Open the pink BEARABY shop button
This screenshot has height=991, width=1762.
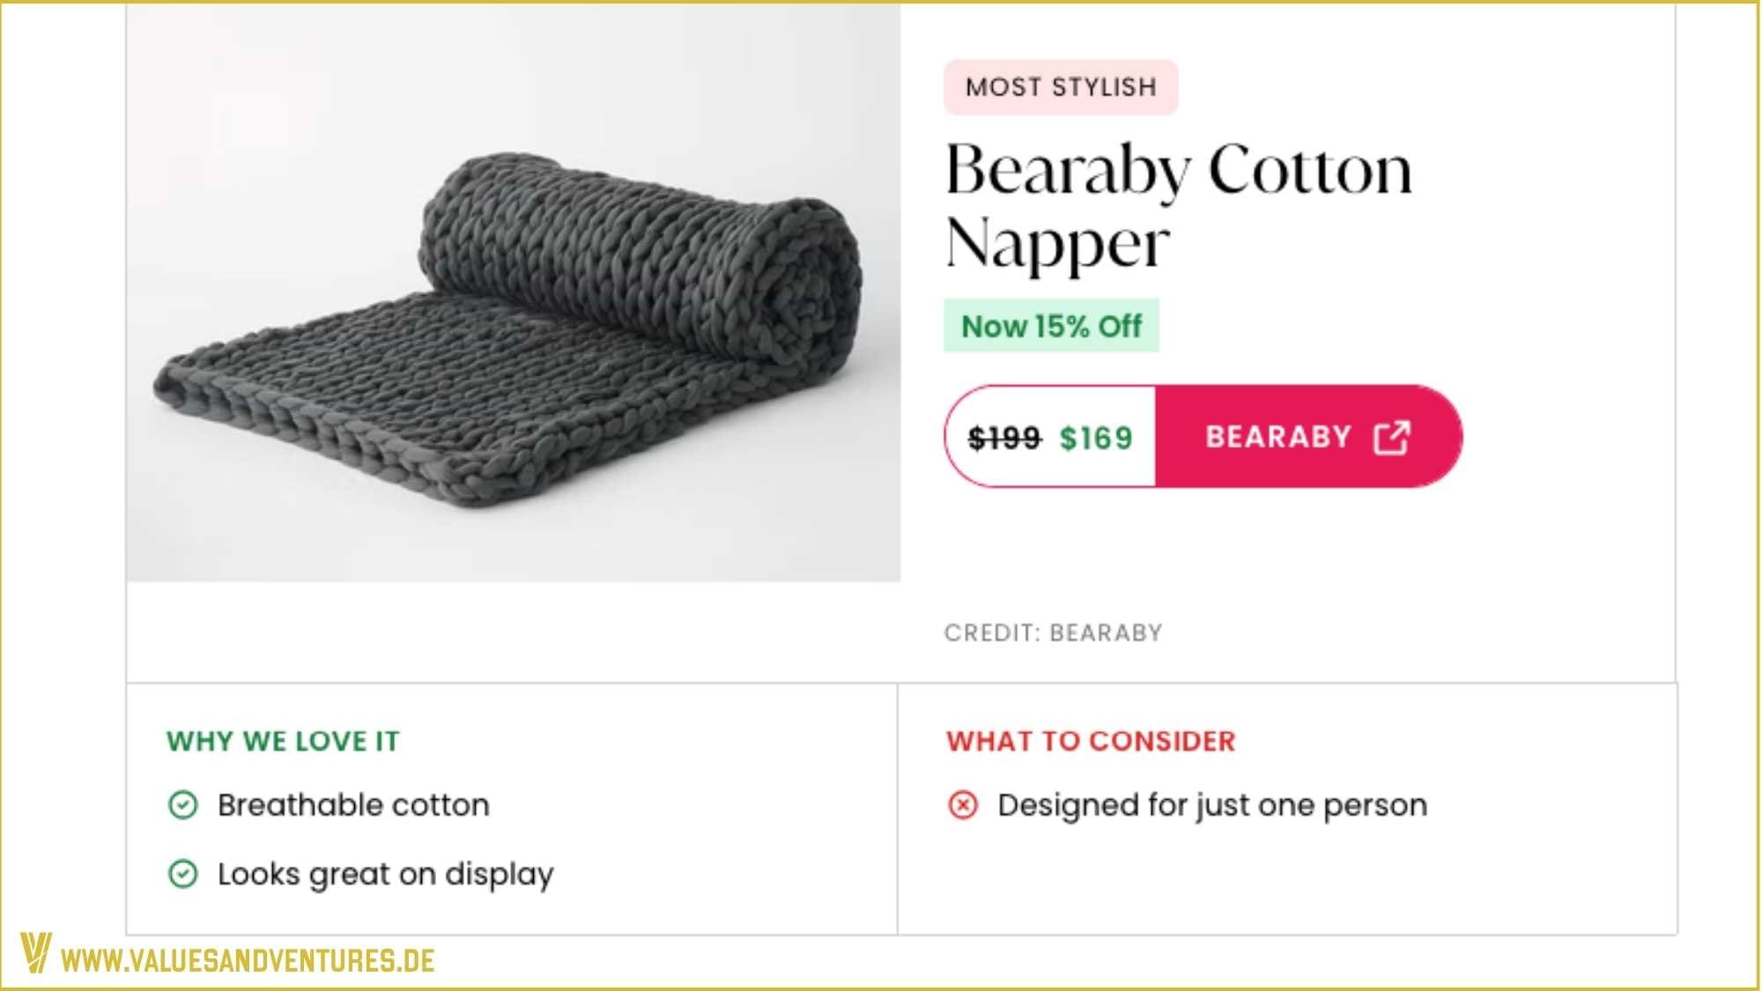pos(1308,436)
